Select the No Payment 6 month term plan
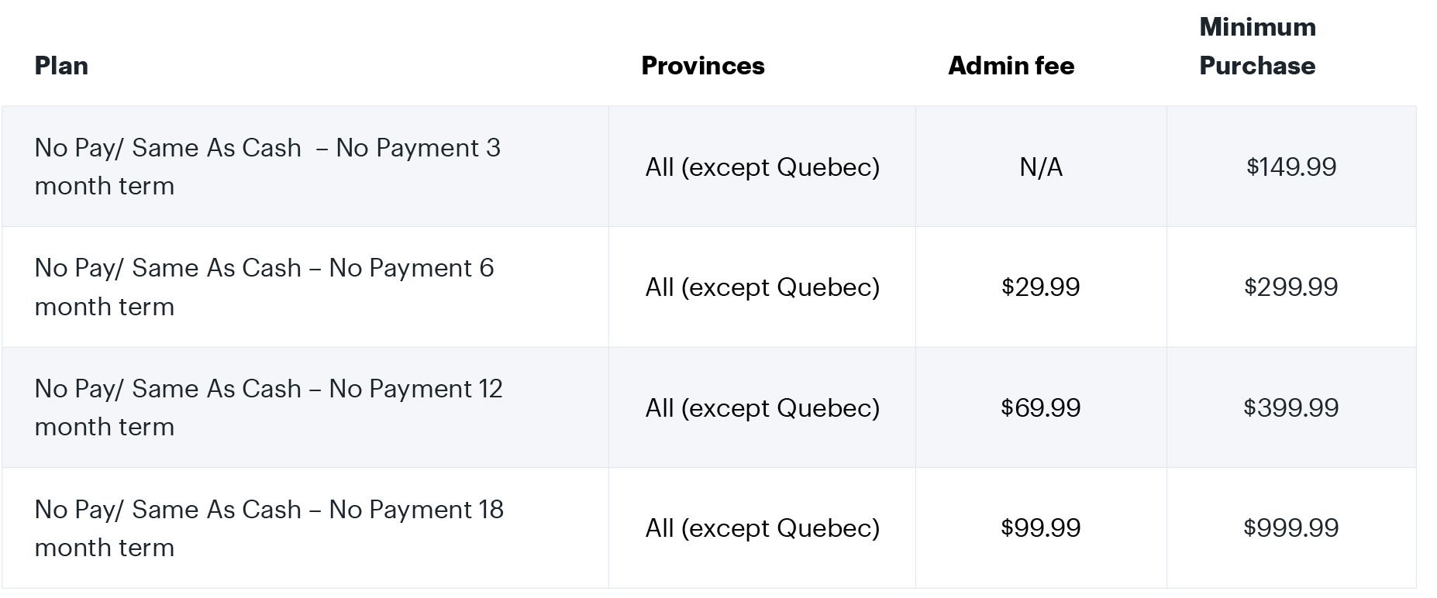The width and height of the screenshot is (1437, 598). point(264,287)
